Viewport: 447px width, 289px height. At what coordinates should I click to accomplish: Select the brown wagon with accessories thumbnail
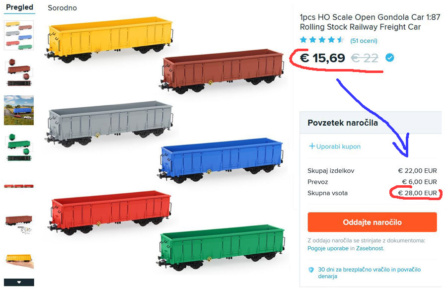tap(19, 222)
